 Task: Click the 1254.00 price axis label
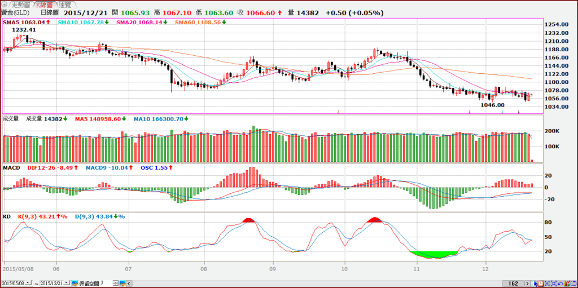pyautogui.click(x=557, y=24)
